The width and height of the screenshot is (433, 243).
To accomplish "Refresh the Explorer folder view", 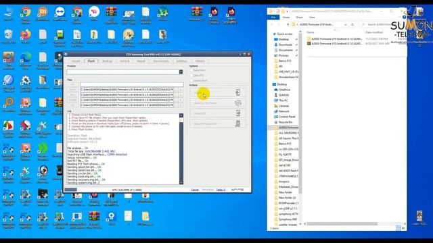I will [352, 24].
